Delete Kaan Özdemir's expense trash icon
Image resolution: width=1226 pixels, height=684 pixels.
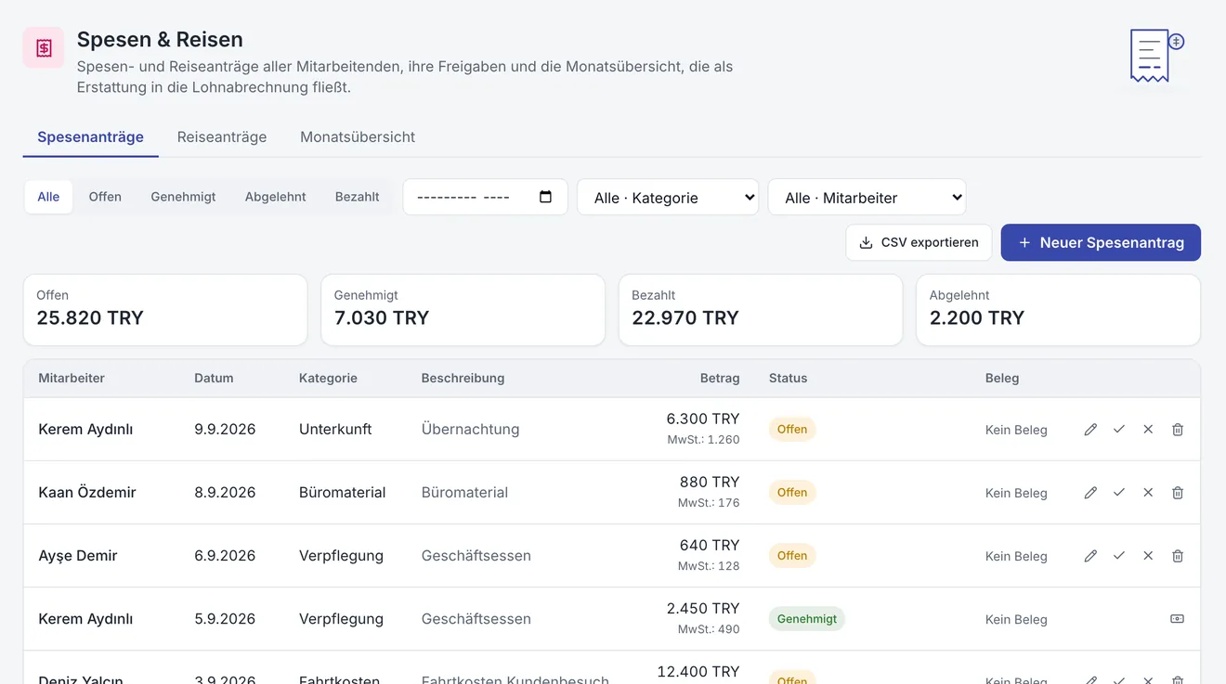click(x=1178, y=493)
